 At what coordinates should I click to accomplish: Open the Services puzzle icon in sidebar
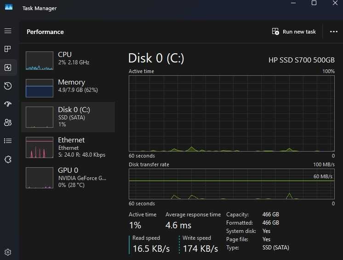coord(8,159)
